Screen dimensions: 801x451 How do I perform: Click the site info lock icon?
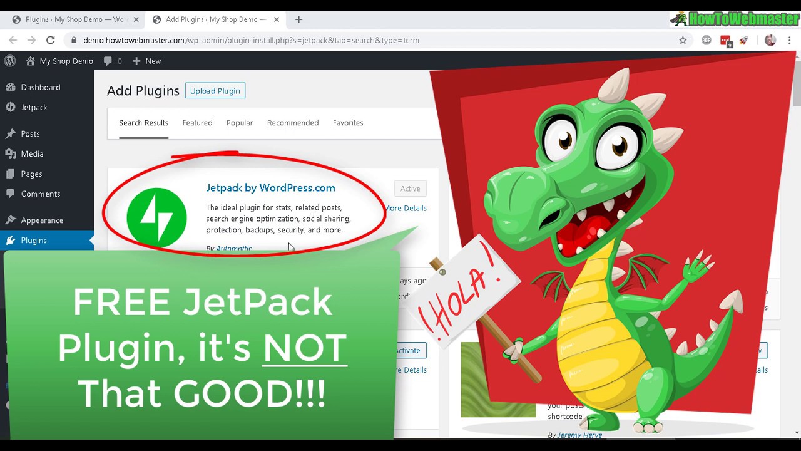[74, 40]
